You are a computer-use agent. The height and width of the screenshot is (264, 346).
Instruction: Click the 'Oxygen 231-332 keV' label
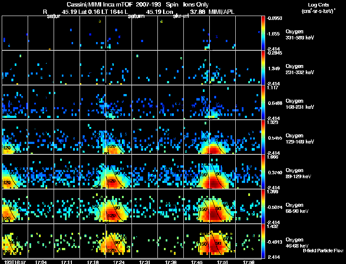tap(300, 69)
